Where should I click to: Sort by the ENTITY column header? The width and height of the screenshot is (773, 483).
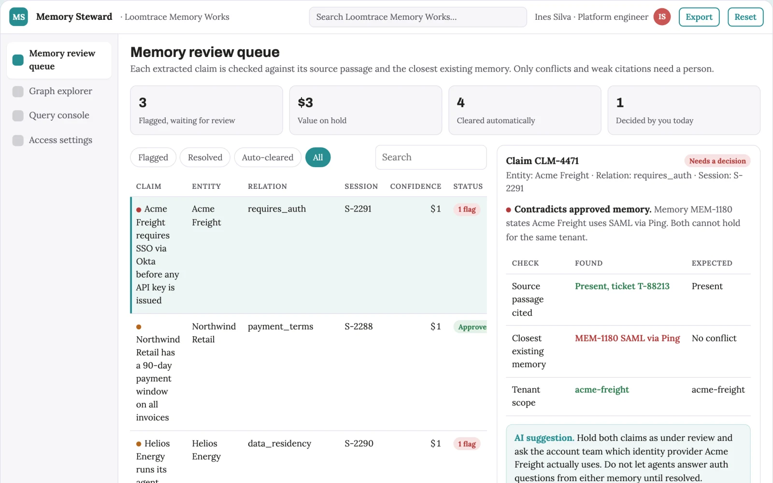[x=206, y=186]
